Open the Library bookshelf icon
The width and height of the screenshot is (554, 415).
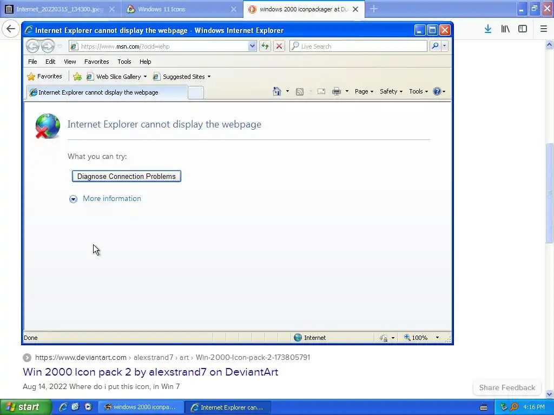(505, 29)
